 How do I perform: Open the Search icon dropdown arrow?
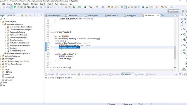click(118, 7)
